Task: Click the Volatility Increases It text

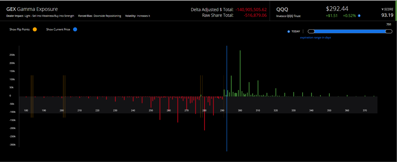Action: point(138,16)
